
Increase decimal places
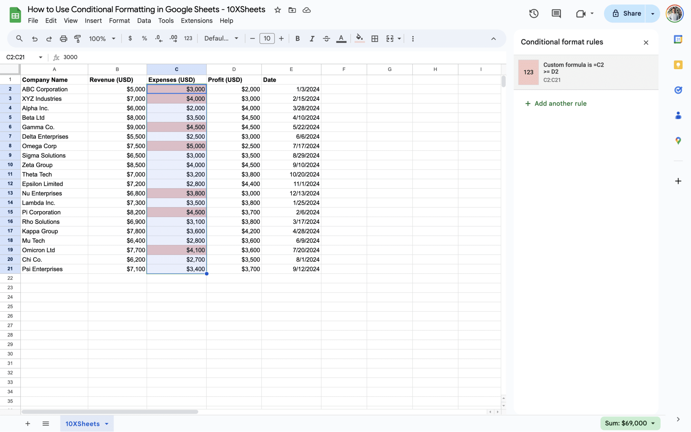tap(173, 38)
